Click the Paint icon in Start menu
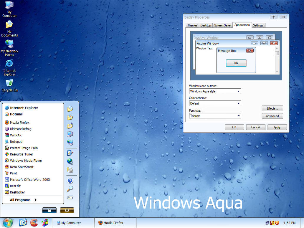 point(7,173)
